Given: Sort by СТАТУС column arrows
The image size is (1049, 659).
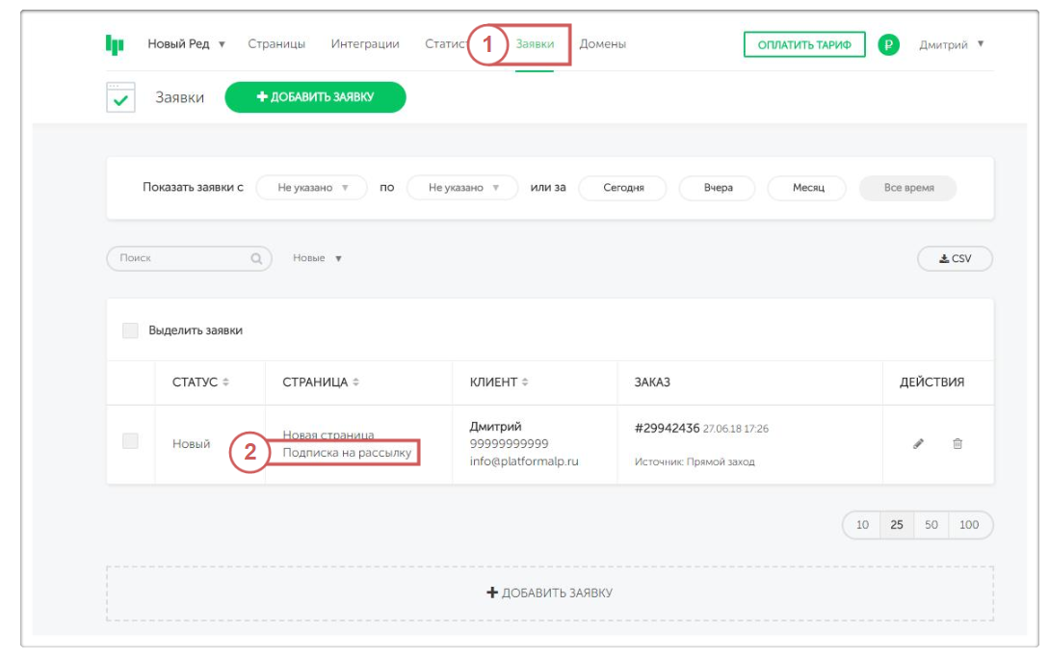Looking at the screenshot, I should click(x=226, y=382).
